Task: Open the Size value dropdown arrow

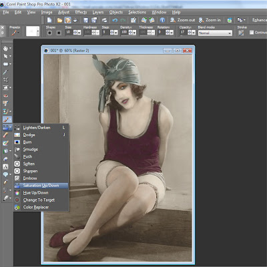Action: (79, 33)
